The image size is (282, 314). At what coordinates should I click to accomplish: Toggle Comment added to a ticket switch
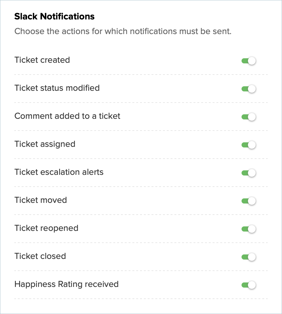(249, 117)
